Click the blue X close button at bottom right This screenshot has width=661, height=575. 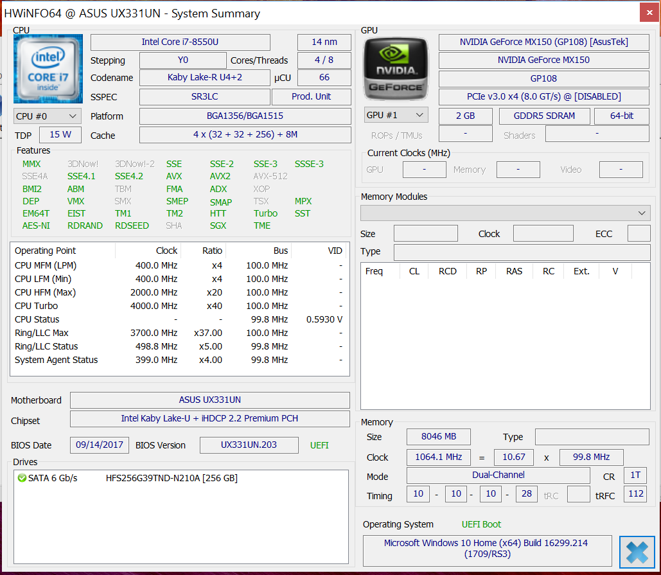[637, 552]
